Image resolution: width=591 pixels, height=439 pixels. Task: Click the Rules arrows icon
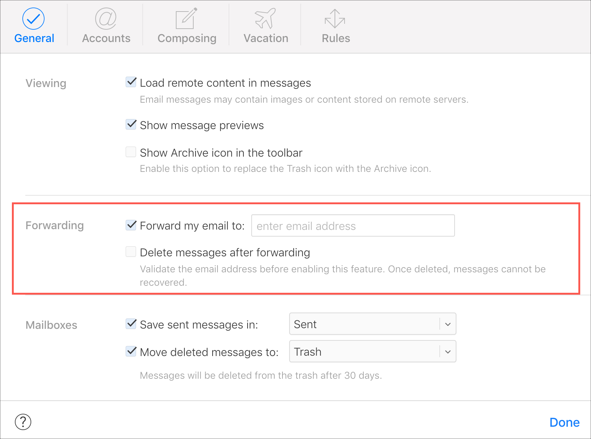point(335,19)
